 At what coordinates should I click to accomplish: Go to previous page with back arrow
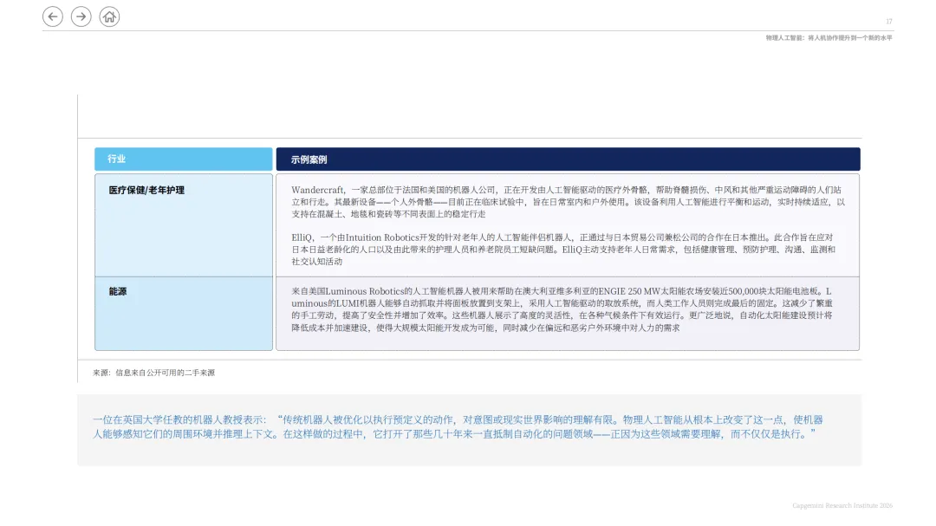(53, 16)
